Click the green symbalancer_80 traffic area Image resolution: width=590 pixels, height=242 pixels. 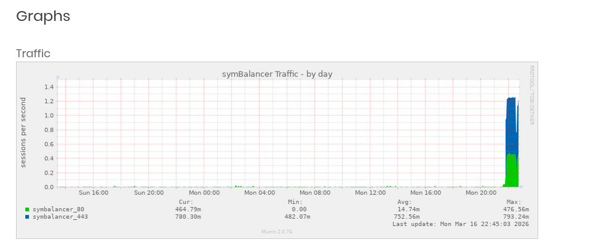coord(512,171)
